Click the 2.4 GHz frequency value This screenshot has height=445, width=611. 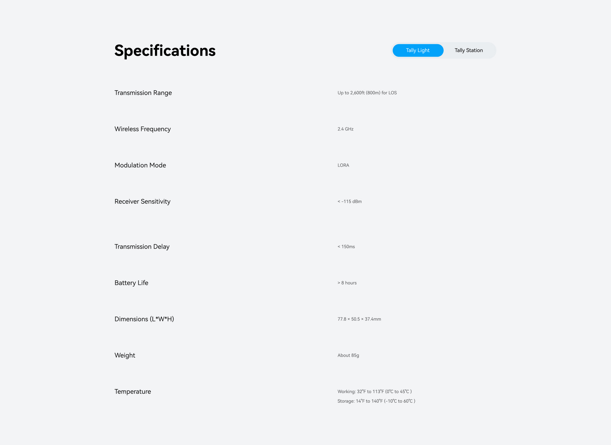(x=345, y=129)
